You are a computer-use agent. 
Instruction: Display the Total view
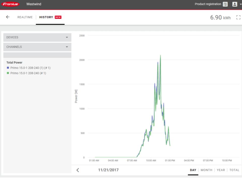tap(234, 170)
